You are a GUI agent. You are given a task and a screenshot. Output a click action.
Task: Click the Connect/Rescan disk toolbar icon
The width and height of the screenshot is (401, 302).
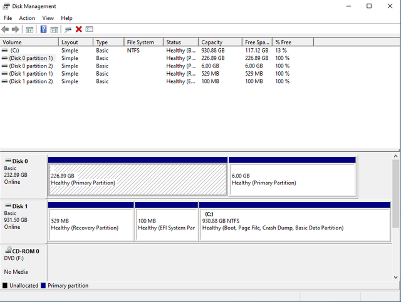click(x=68, y=29)
